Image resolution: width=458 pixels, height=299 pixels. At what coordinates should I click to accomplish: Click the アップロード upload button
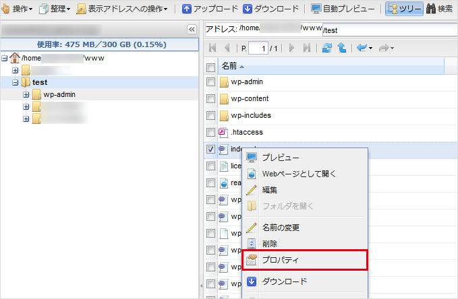click(210, 9)
